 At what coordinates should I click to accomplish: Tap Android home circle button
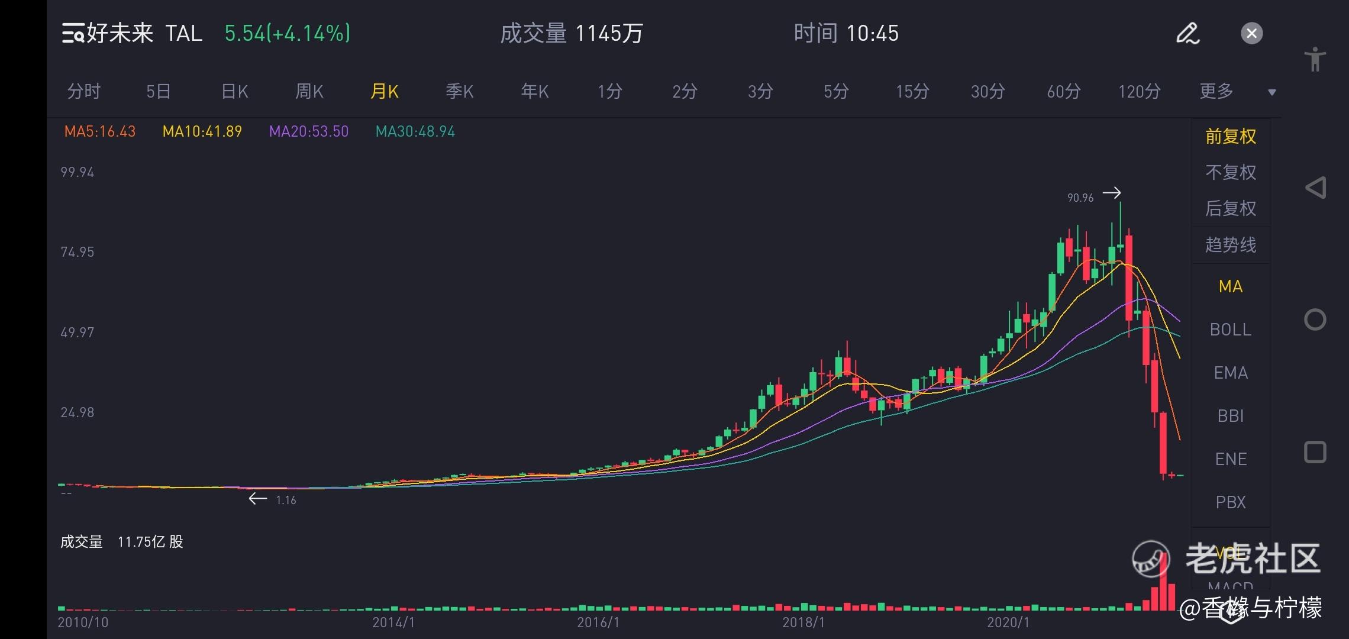click(x=1315, y=320)
